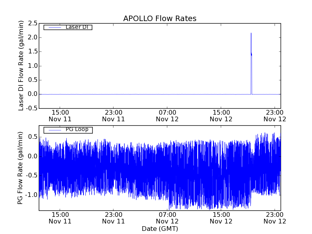
Task: Click the 1.5 tick on Laser DI axis
Action: pos(32,52)
